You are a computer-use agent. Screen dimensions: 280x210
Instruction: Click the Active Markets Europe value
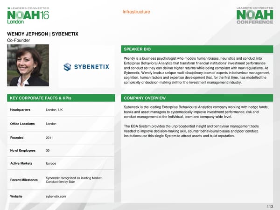coord(52,164)
